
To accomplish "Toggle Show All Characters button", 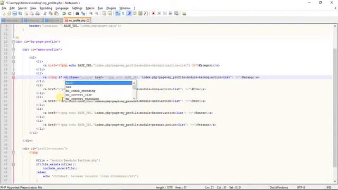I will (123, 14).
